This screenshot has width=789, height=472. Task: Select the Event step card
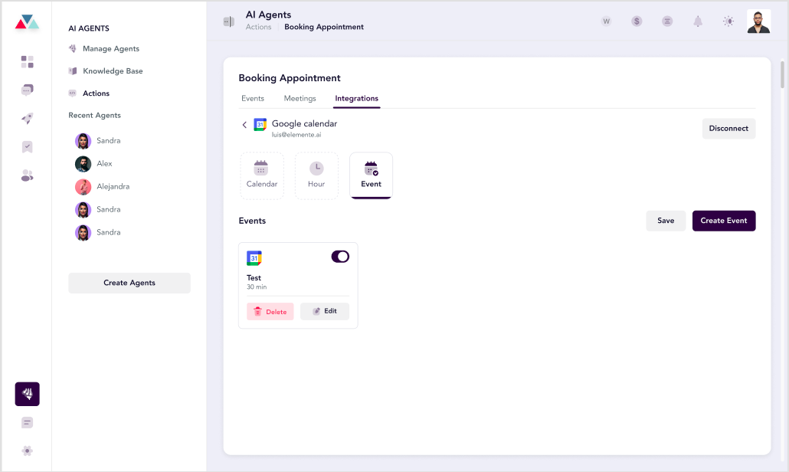371,175
